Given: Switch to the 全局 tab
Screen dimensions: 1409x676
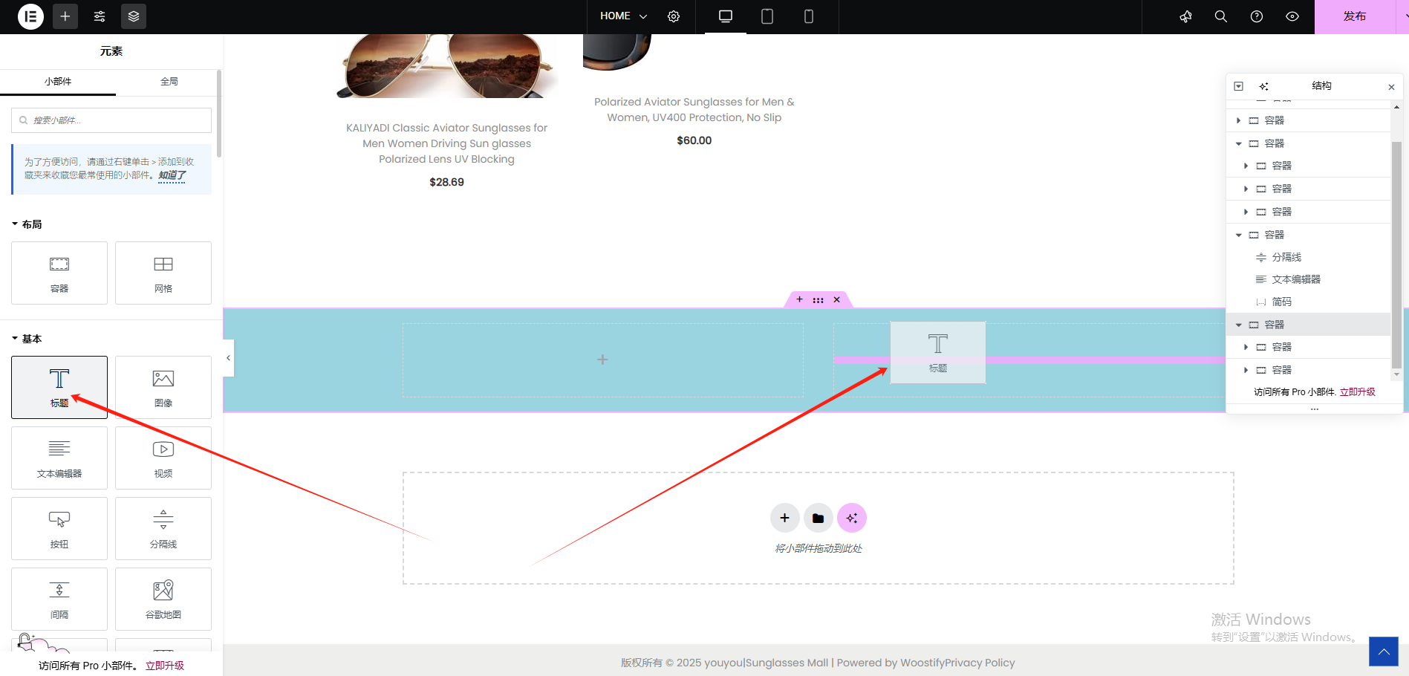Looking at the screenshot, I should point(169,82).
